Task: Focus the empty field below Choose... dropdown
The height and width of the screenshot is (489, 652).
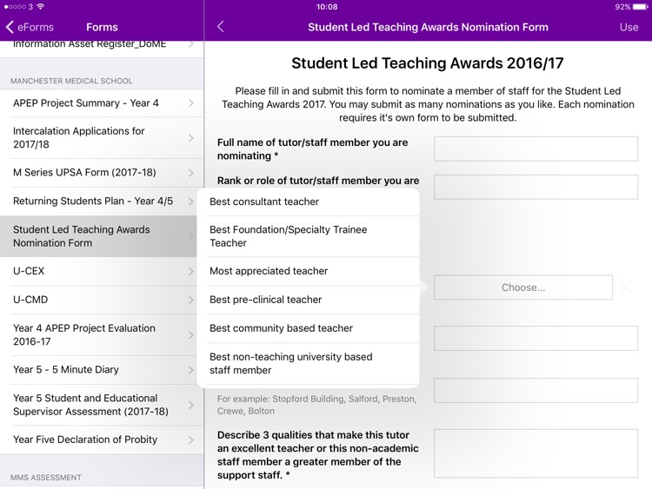Action: coord(536,338)
